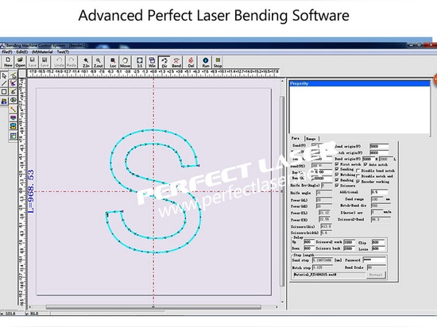This screenshot has height=327, width=437.
Task: Click the Up delay field
Action: (309, 242)
